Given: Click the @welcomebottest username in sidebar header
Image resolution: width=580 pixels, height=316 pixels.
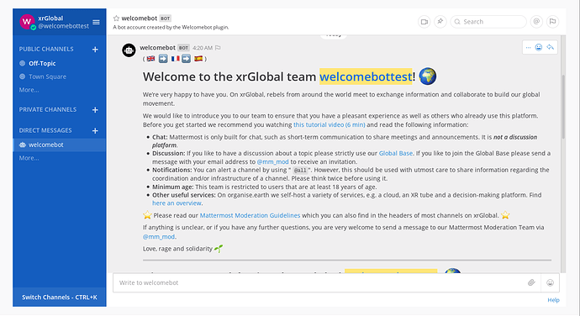Looking at the screenshot, I should (x=64, y=26).
